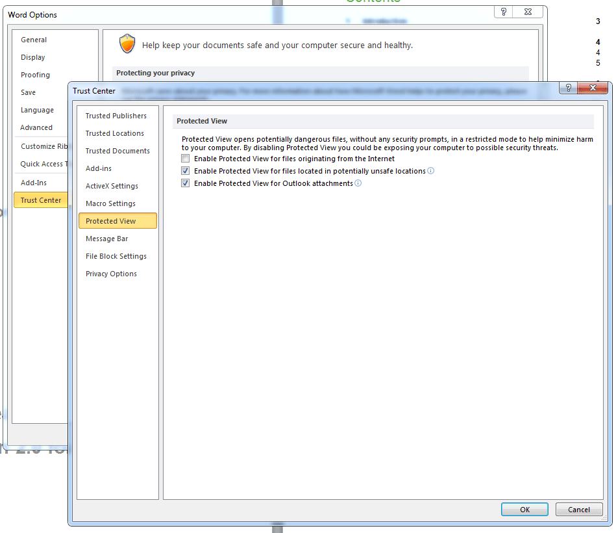Click the OK button
The height and width of the screenshot is (533, 616).
[524, 510]
